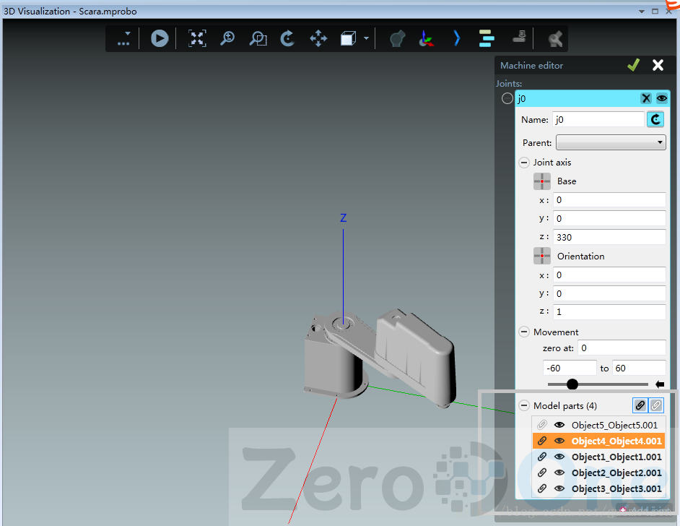Click Orientation x input field

pos(609,275)
